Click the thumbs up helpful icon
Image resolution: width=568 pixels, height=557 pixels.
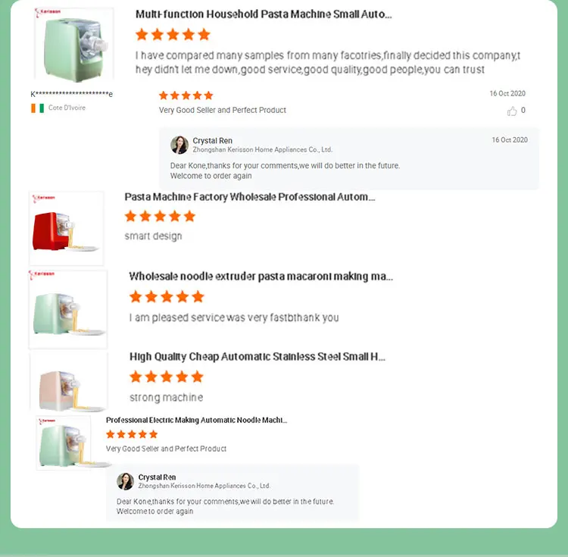coord(512,111)
